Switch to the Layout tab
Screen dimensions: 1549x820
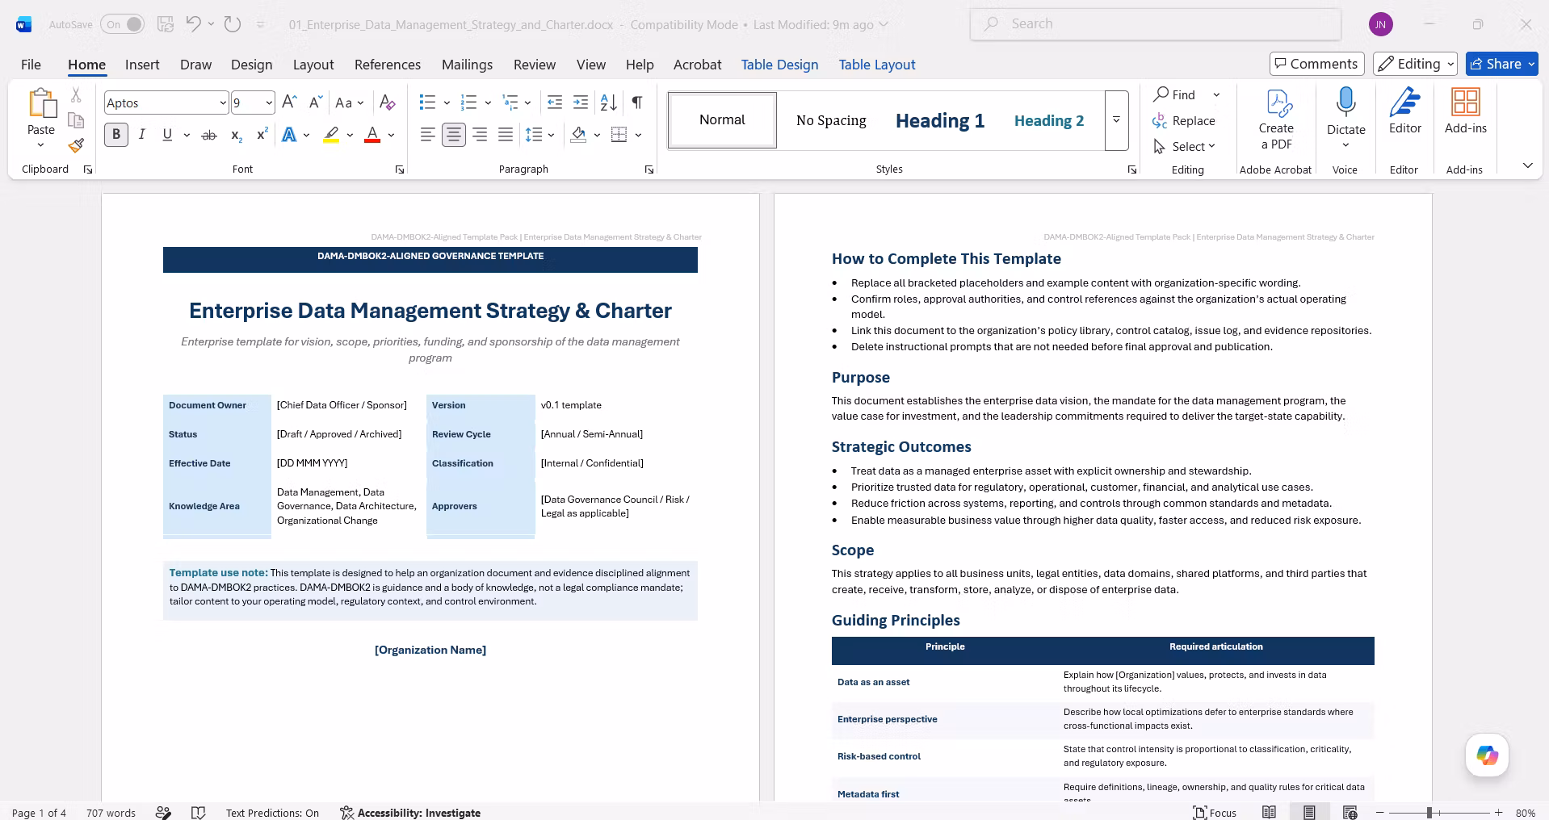click(x=313, y=65)
